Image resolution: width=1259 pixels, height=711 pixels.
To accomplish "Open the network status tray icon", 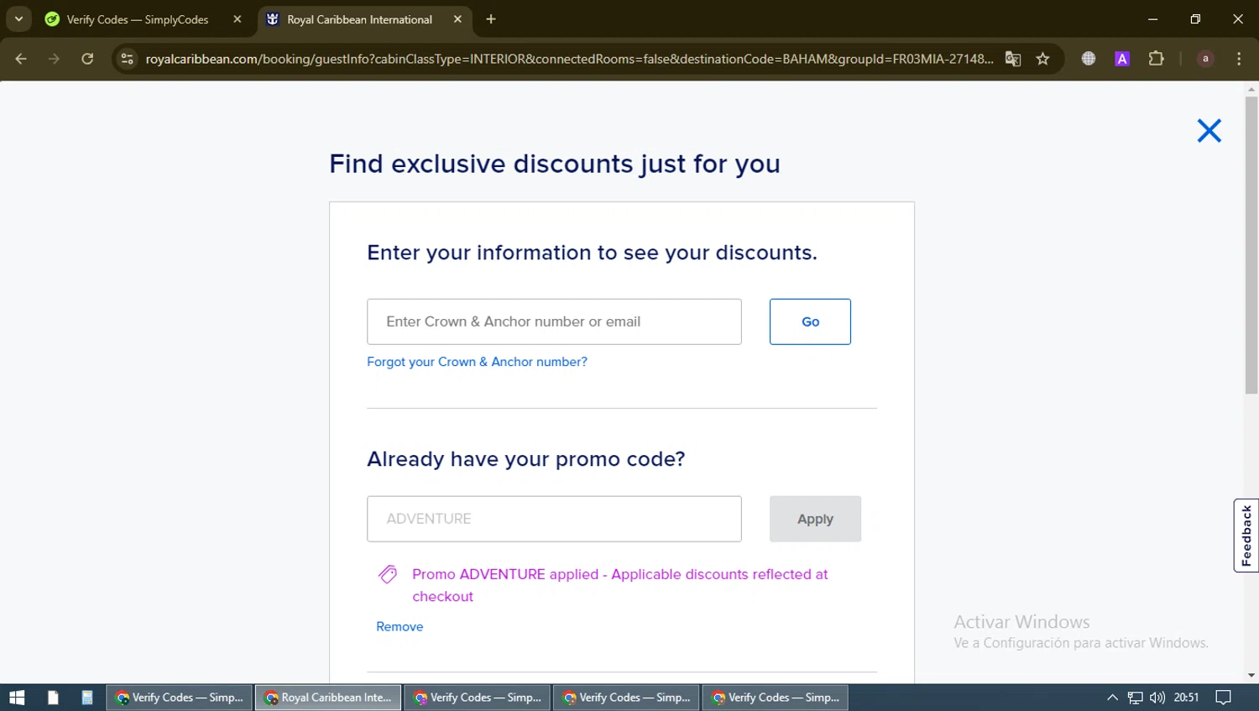I will coord(1135,698).
